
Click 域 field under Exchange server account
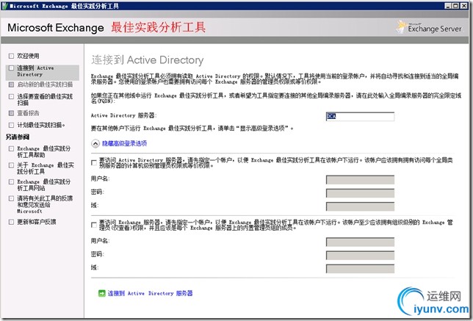pyautogui.click(x=360, y=269)
